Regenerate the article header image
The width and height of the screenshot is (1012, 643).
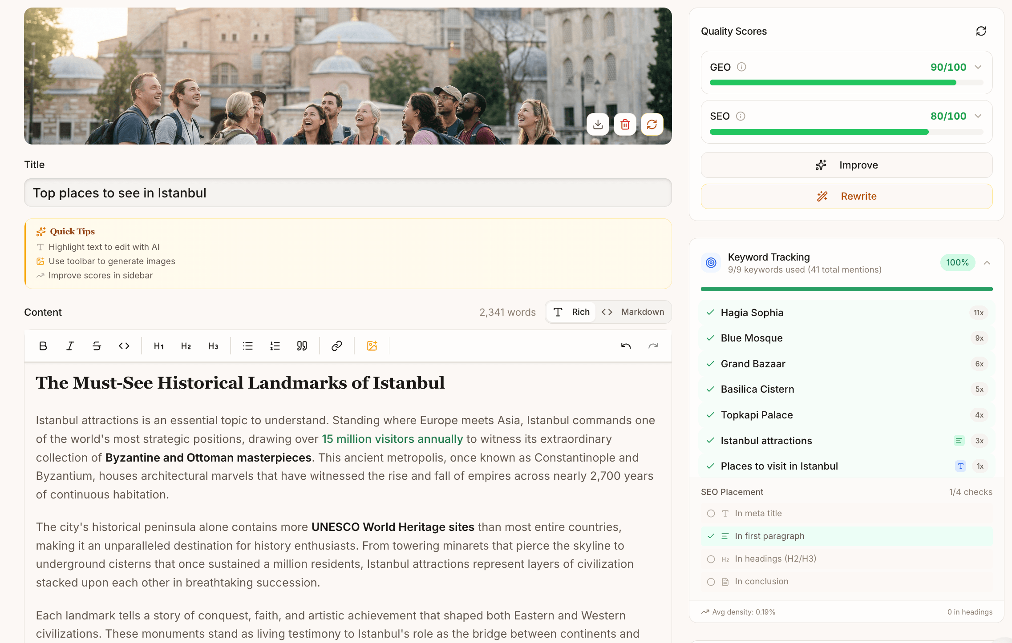coord(652,125)
